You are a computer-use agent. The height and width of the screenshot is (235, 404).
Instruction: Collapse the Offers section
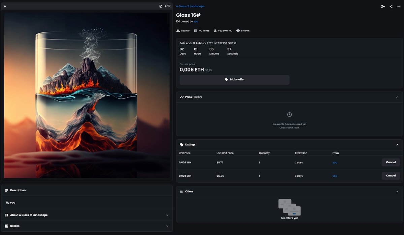(x=397, y=192)
